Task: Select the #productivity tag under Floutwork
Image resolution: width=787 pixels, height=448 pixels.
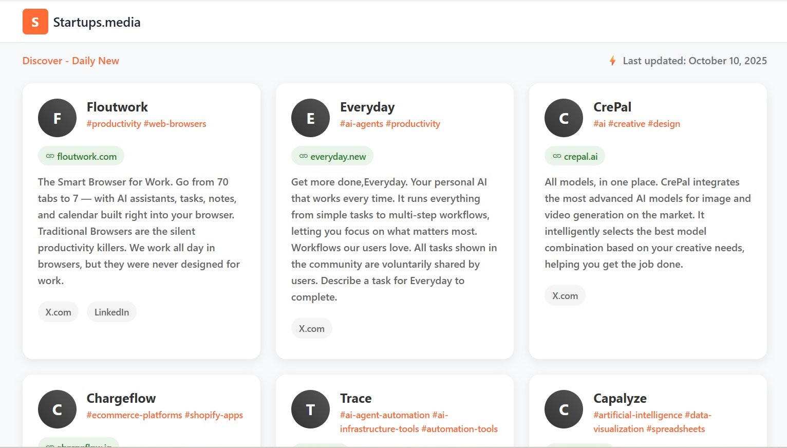Action: coord(114,124)
